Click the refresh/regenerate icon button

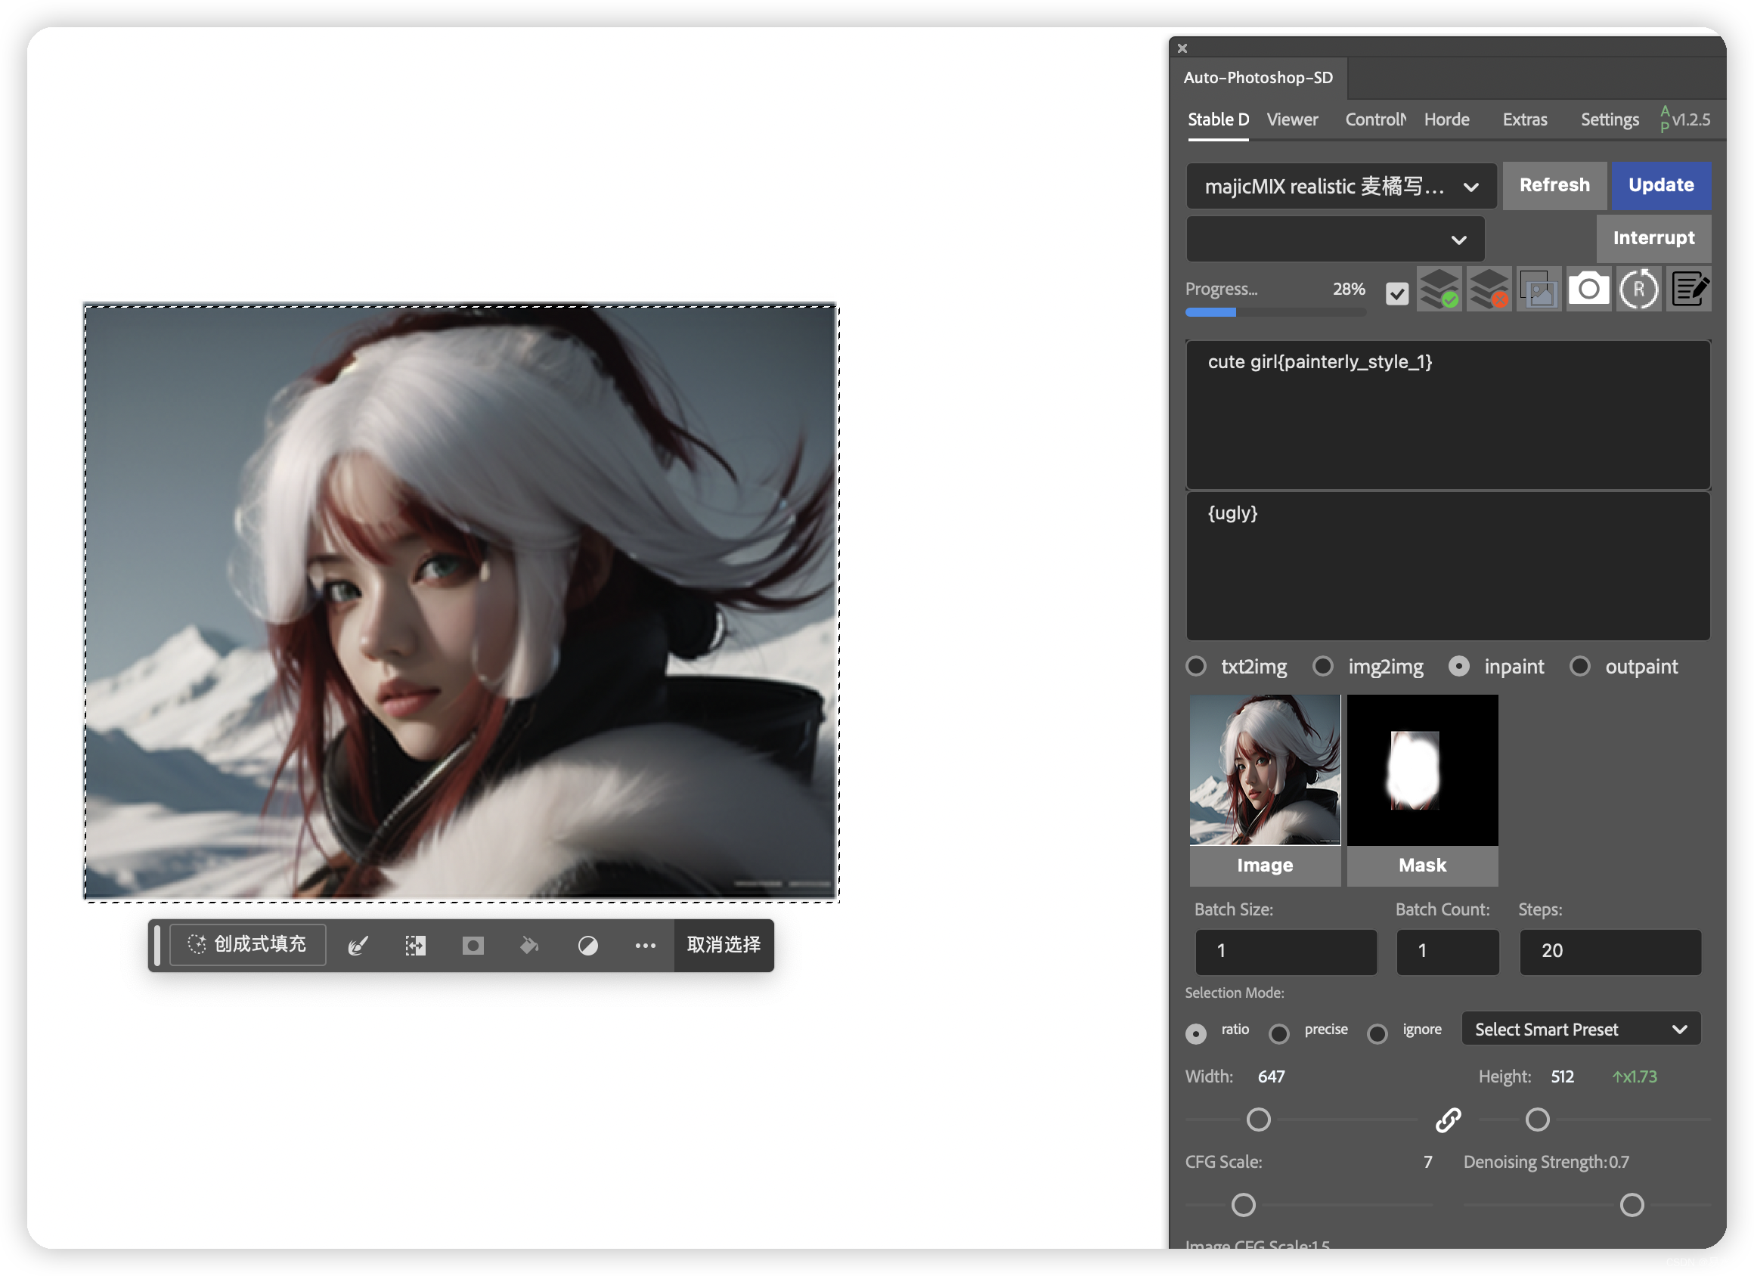click(x=1637, y=289)
